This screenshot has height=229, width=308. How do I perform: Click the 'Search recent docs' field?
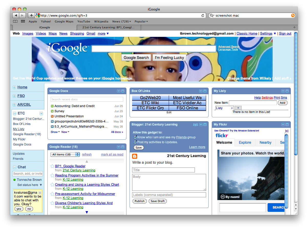(x=87, y=99)
